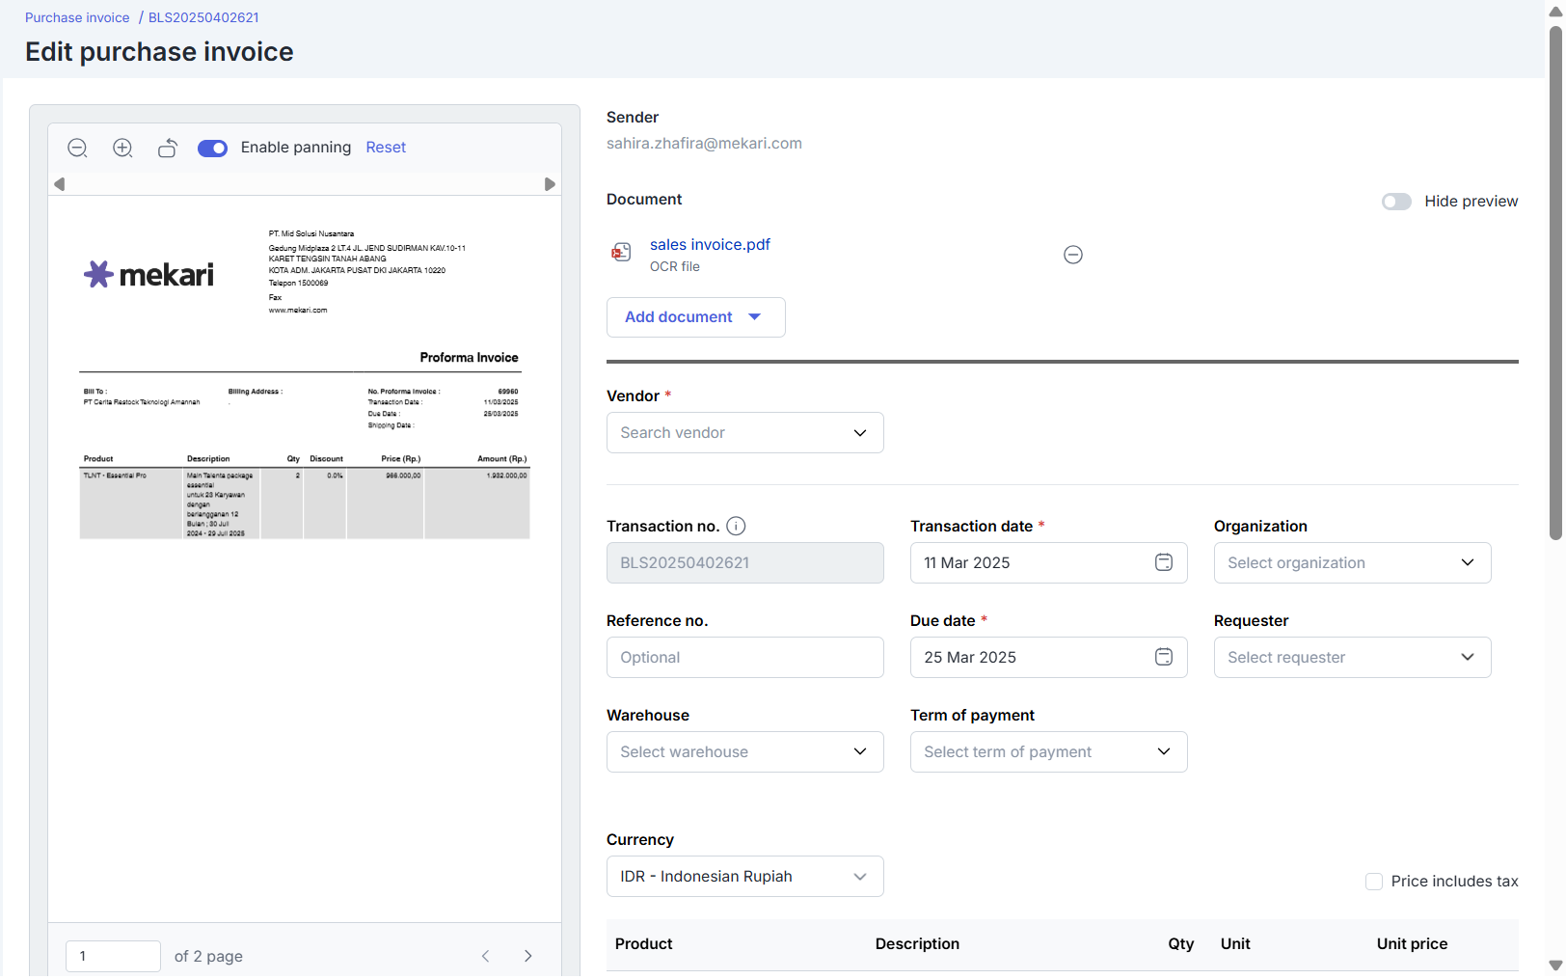This screenshot has width=1566, height=979.
Task: Go to previous page of preview
Action: 486,956
